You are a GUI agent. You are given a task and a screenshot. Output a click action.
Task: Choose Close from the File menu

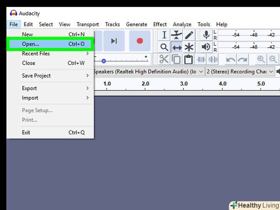pyautogui.click(x=50, y=63)
